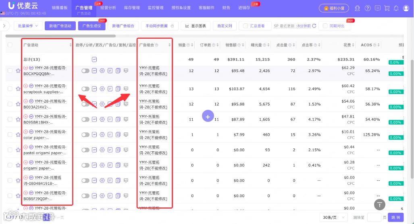Open the 财务 menu
Image resolution: width=414 pixels, height=224 pixels.
click(226, 8)
